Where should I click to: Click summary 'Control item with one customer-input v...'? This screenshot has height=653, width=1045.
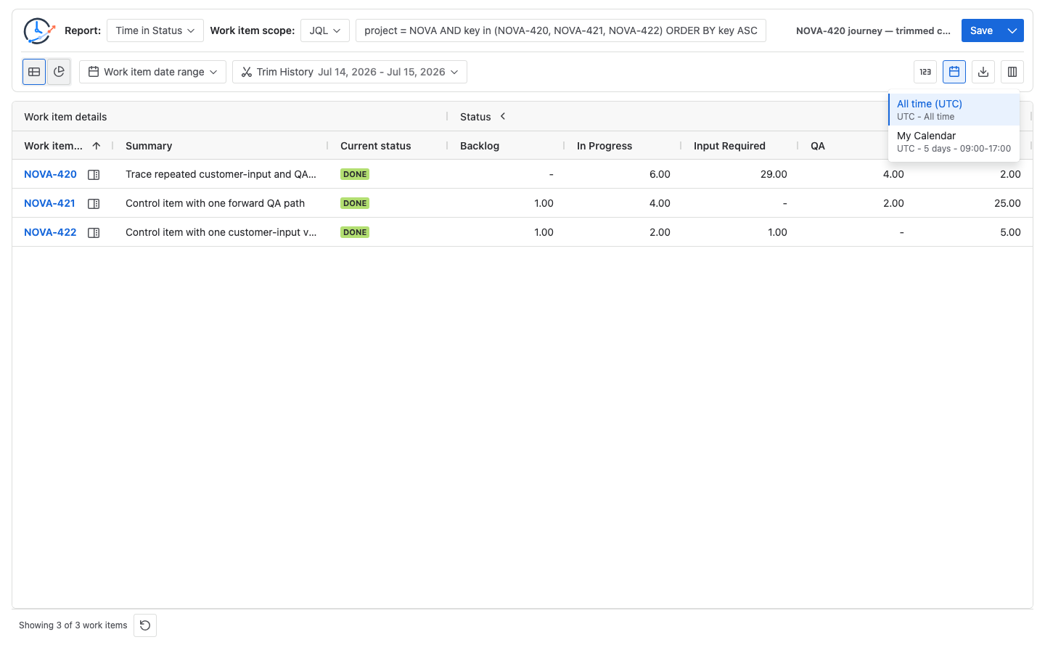[221, 232]
